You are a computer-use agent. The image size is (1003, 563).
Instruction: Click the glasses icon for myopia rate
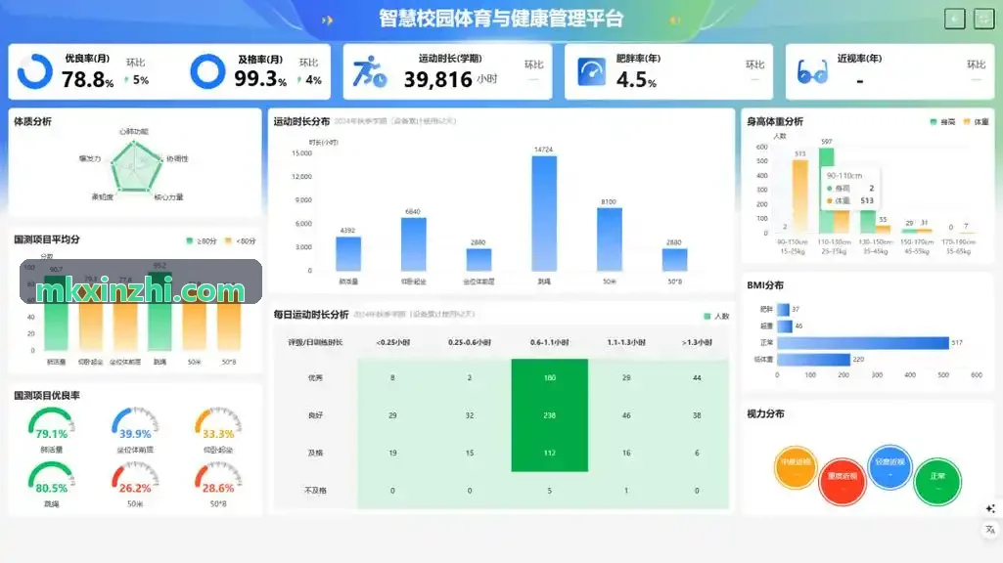(812, 72)
